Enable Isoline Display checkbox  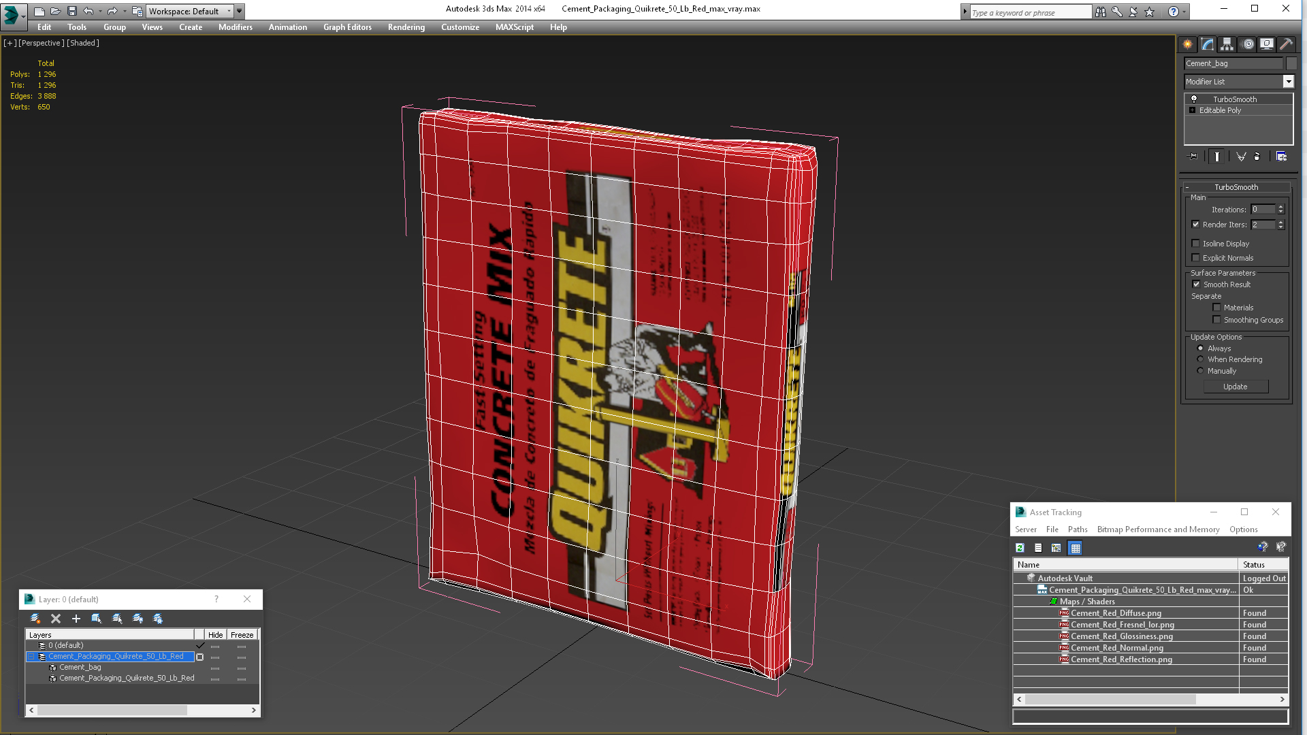pos(1195,244)
